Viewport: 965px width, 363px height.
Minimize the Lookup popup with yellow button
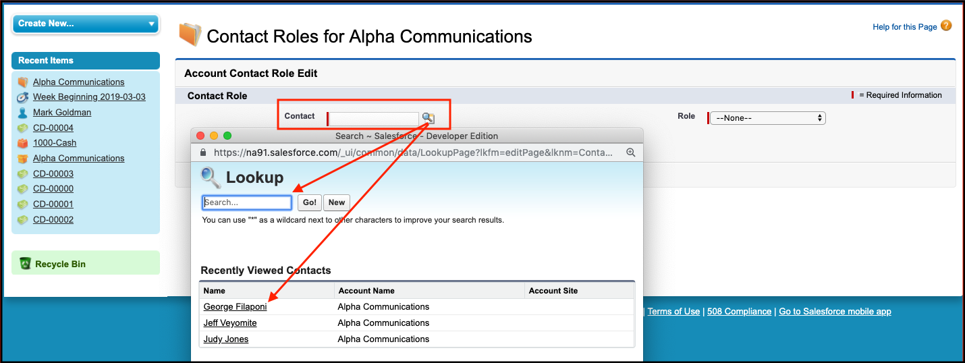215,136
